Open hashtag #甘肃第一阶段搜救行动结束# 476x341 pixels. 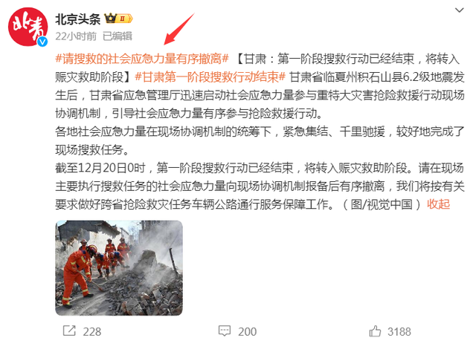pyautogui.click(x=210, y=77)
